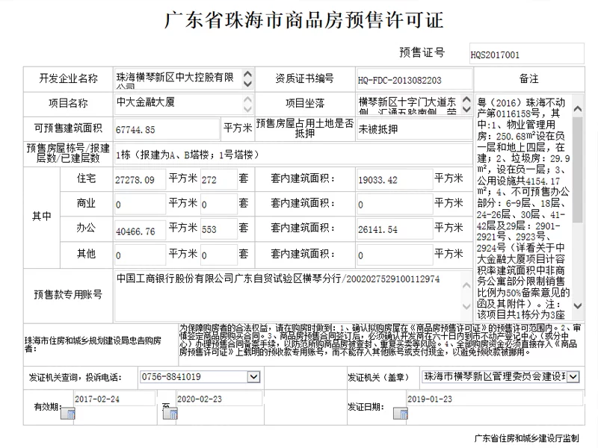Click the up arrow of the presale account field

(x=466, y=285)
